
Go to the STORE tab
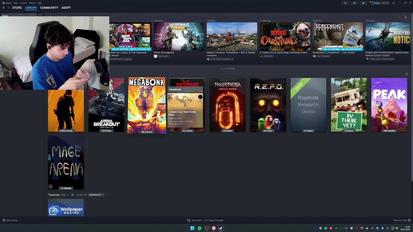tap(17, 8)
